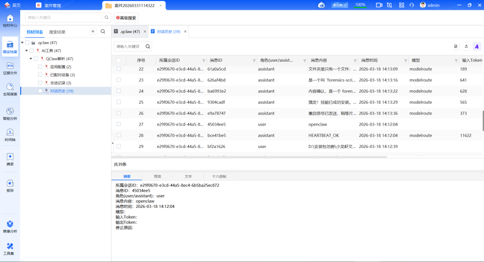This screenshot has height=262, width=484.
Task: Tick the 已配对设备 (3) checkbox
Action: (x=40, y=75)
